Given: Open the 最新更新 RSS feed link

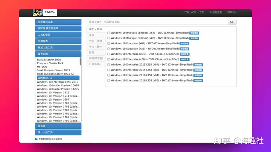Looking at the screenshot, I should (215, 12).
